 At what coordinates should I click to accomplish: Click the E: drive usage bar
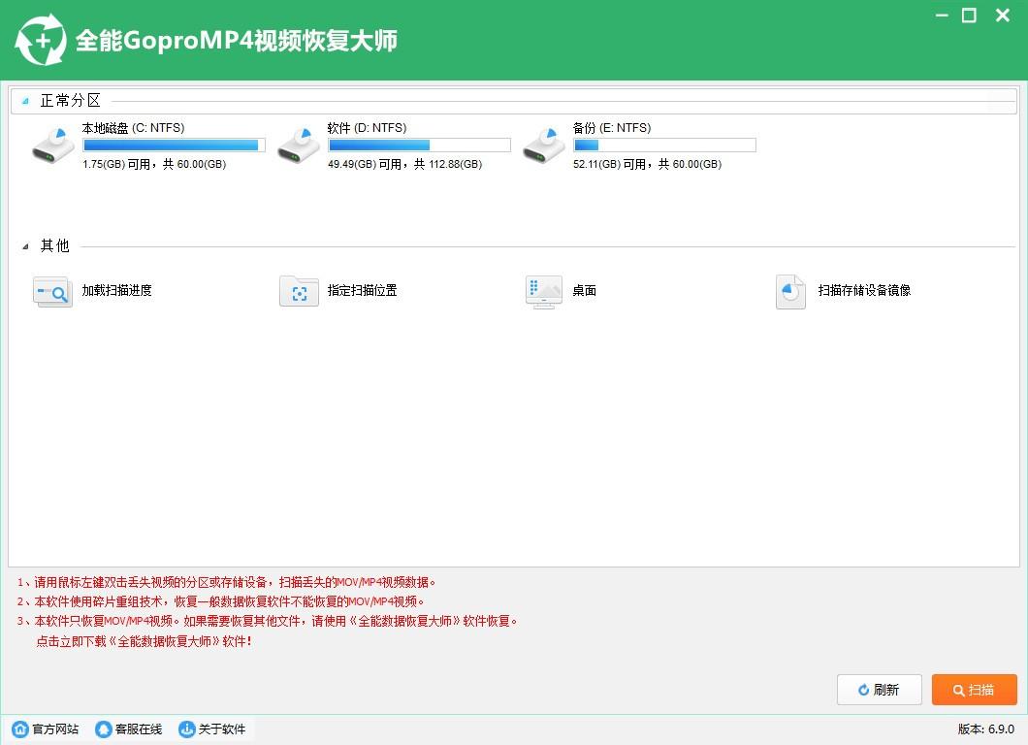coord(664,145)
